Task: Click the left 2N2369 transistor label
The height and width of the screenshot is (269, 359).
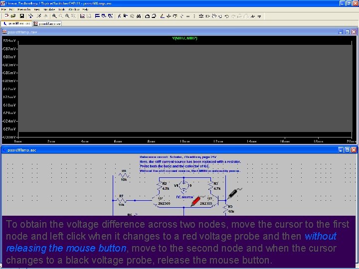Action: click(x=164, y=203)
